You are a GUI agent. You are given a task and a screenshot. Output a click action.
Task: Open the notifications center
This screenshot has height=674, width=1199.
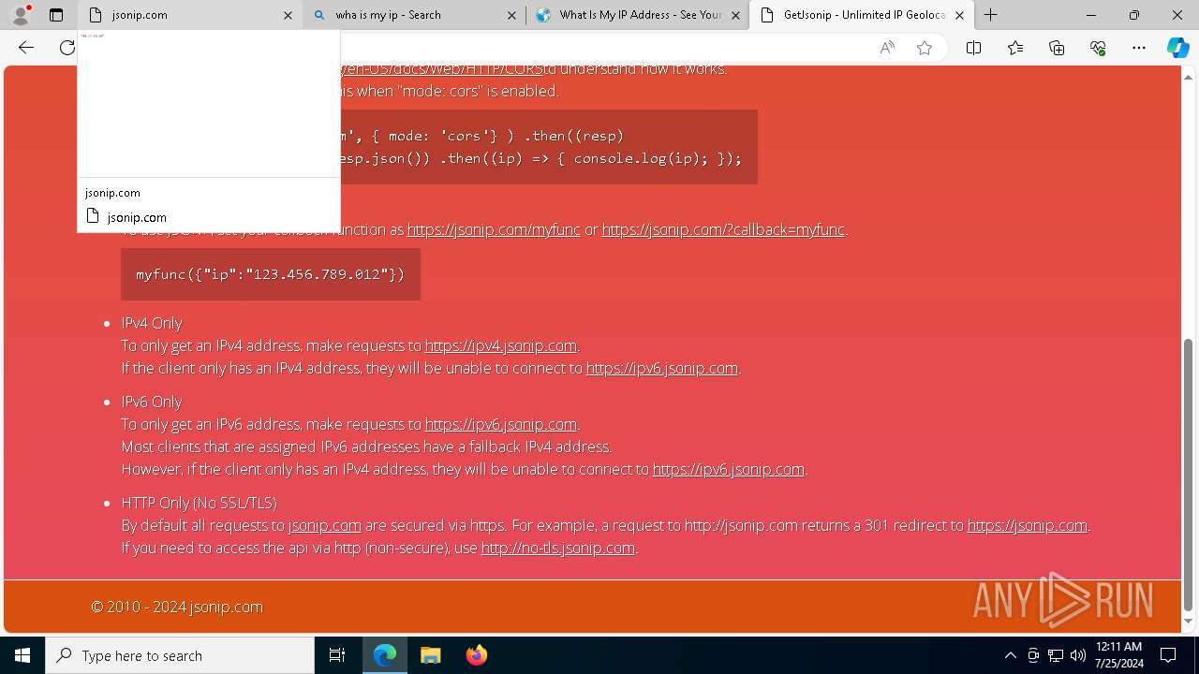click(x=1168, y=655)
